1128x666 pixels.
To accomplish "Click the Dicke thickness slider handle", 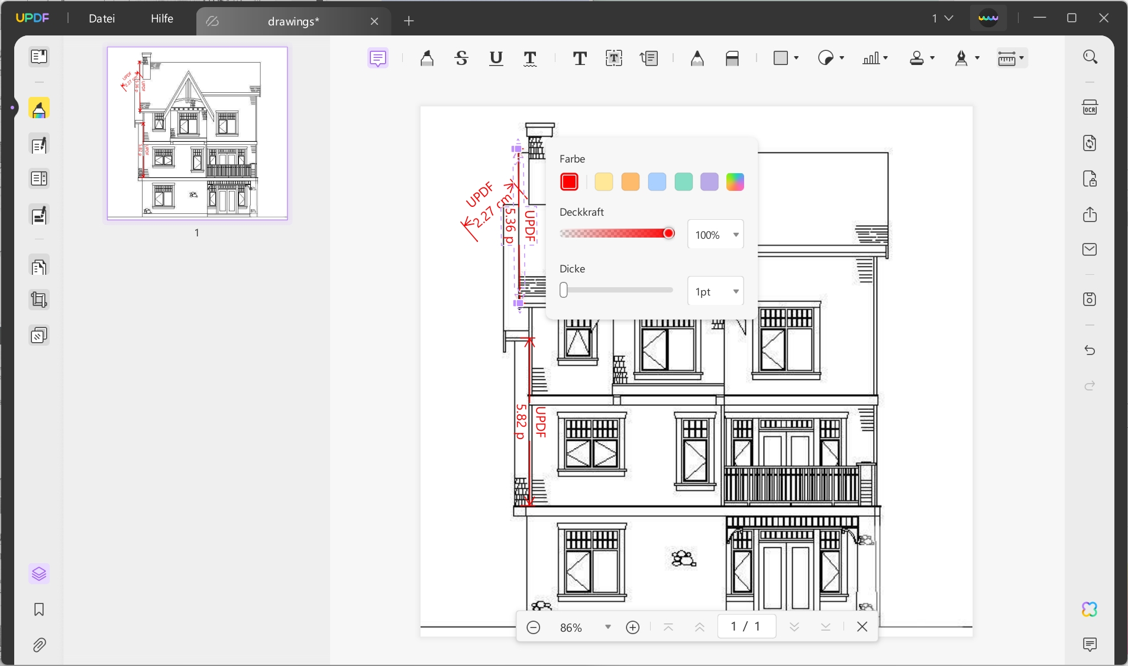I will pos(564,290).
